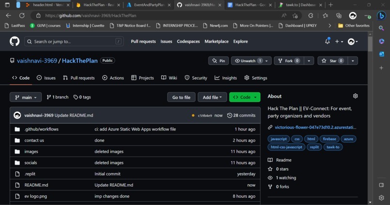The width and height of the screenshot is (390, 205).
Task: Focus the Search or jump to field
Action: point(74,42)
